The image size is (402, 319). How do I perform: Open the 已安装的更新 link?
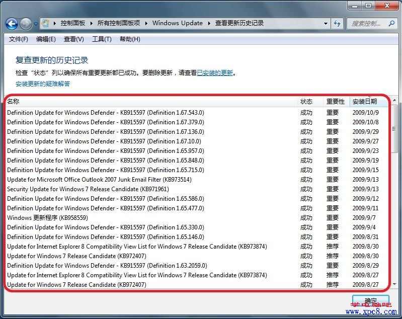(215, 73)
